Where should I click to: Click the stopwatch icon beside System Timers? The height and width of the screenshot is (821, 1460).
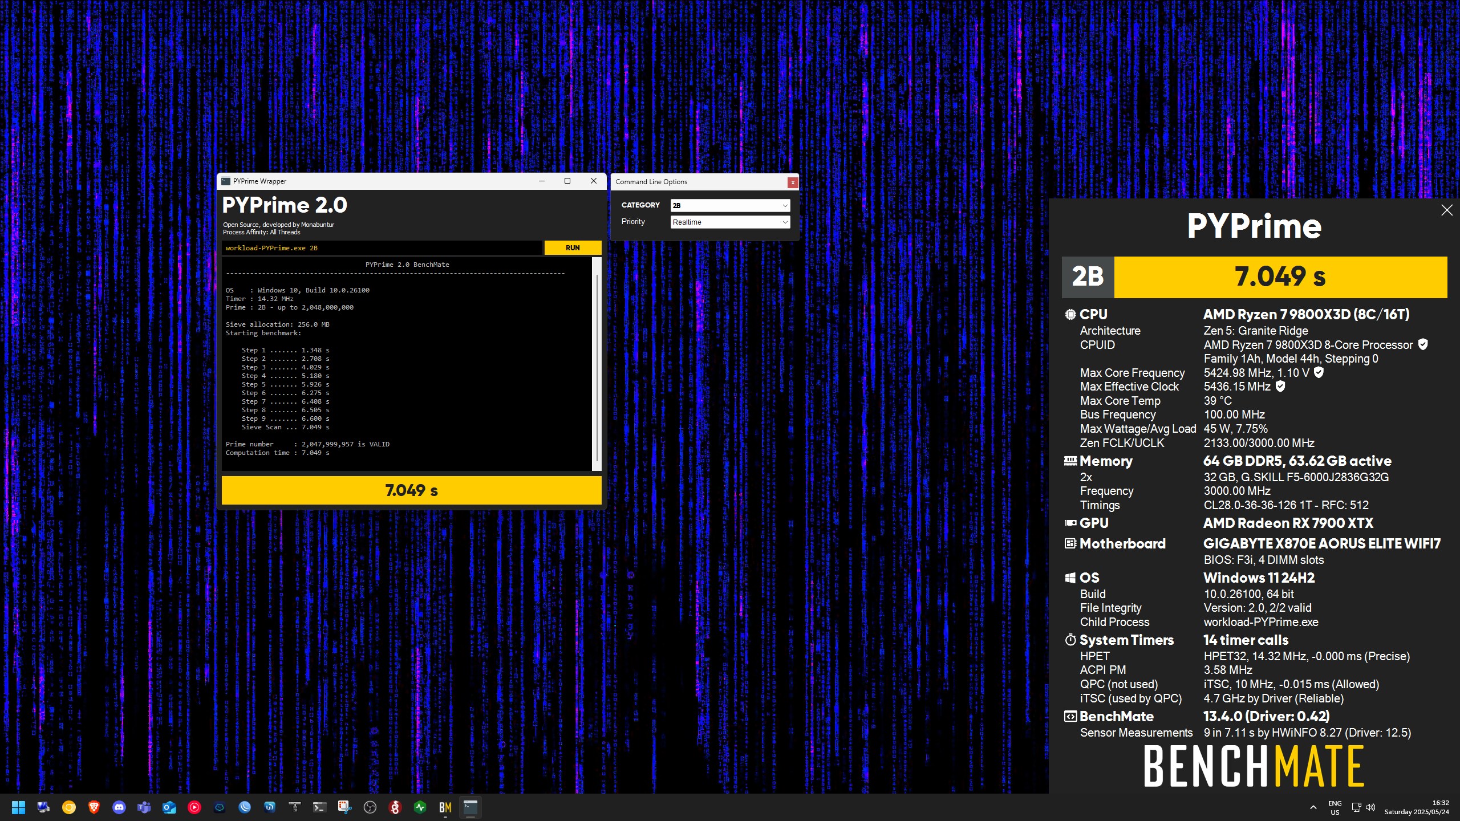coord(1070,640)
